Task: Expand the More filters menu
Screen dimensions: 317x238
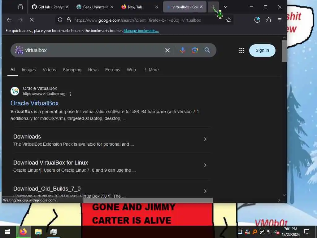Action: pos(151,70)
